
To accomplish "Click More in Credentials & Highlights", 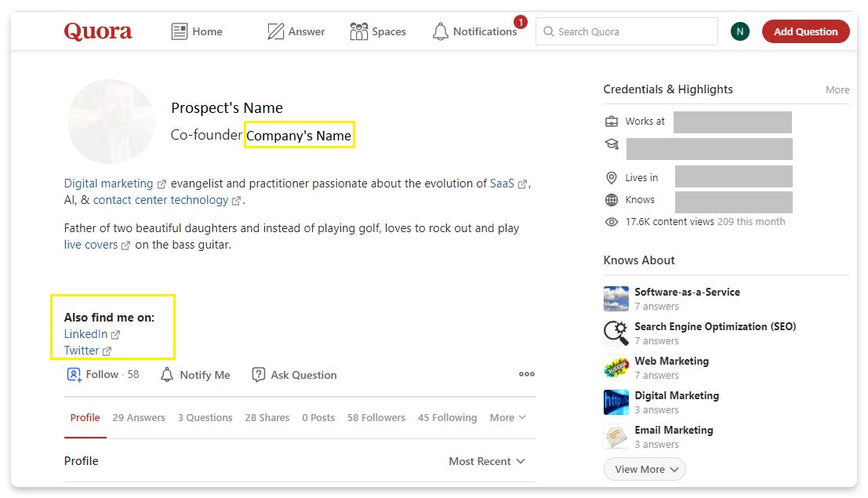I will 837,89.
